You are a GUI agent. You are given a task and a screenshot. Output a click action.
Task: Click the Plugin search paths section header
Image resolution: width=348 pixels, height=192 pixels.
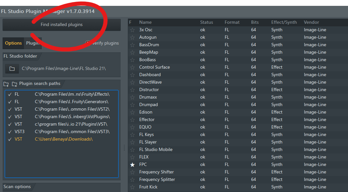click(x=40, y=84)
